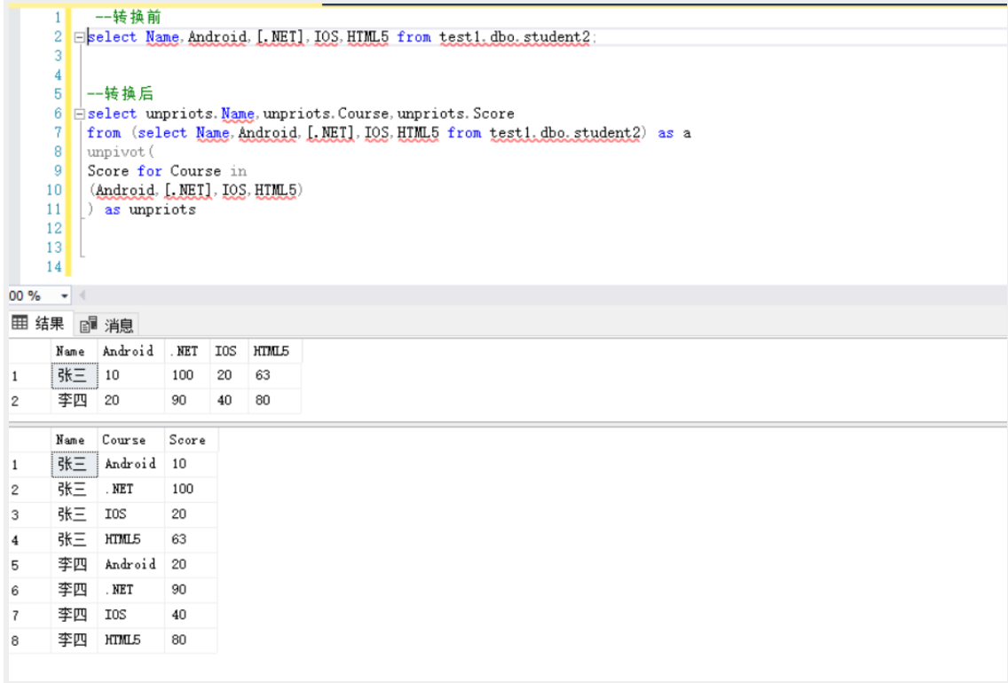Select cell 张三 in first results row
The image size is (1008, 683).
(x=71, y=376)
